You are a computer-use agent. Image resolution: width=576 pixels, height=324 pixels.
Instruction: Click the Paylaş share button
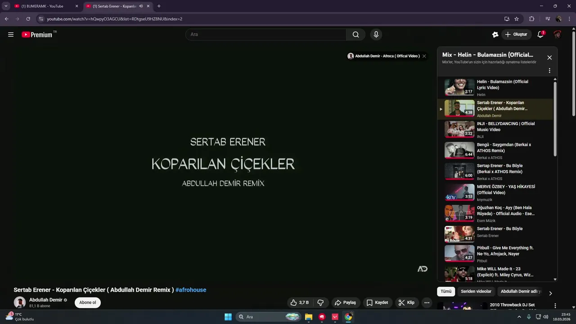[345, 302]
